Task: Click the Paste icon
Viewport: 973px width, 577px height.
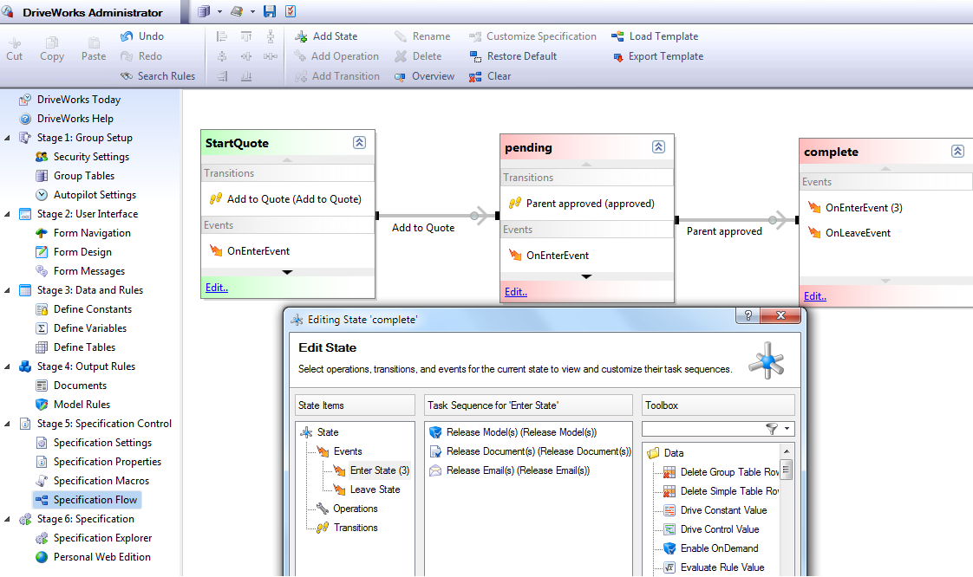Action: point(94,42)
